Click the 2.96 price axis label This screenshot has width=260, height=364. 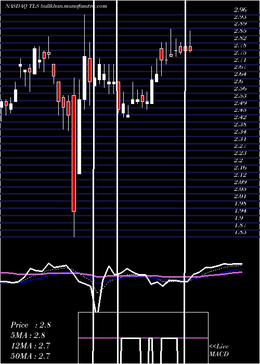tap(240, 10)
